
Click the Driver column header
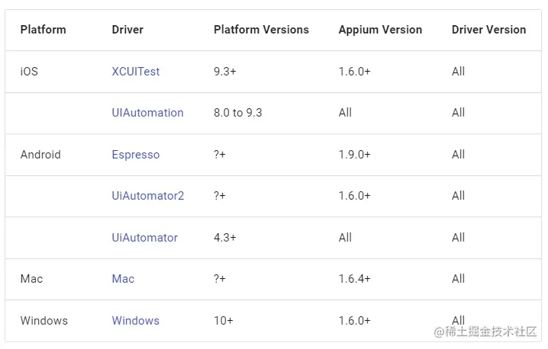click(x=127, y=30)
